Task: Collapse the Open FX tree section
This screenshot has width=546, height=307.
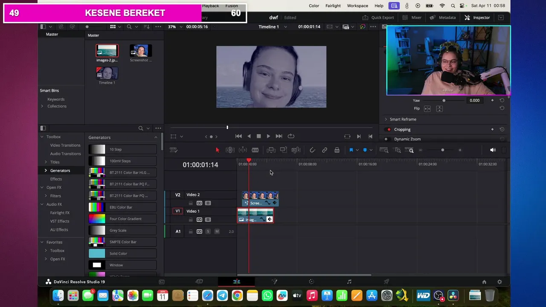Action: tap(42, 188)
